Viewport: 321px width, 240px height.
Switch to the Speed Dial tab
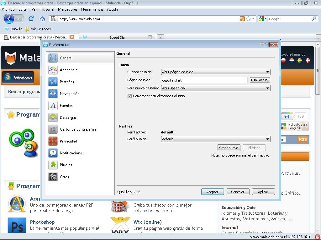point(117,37)
